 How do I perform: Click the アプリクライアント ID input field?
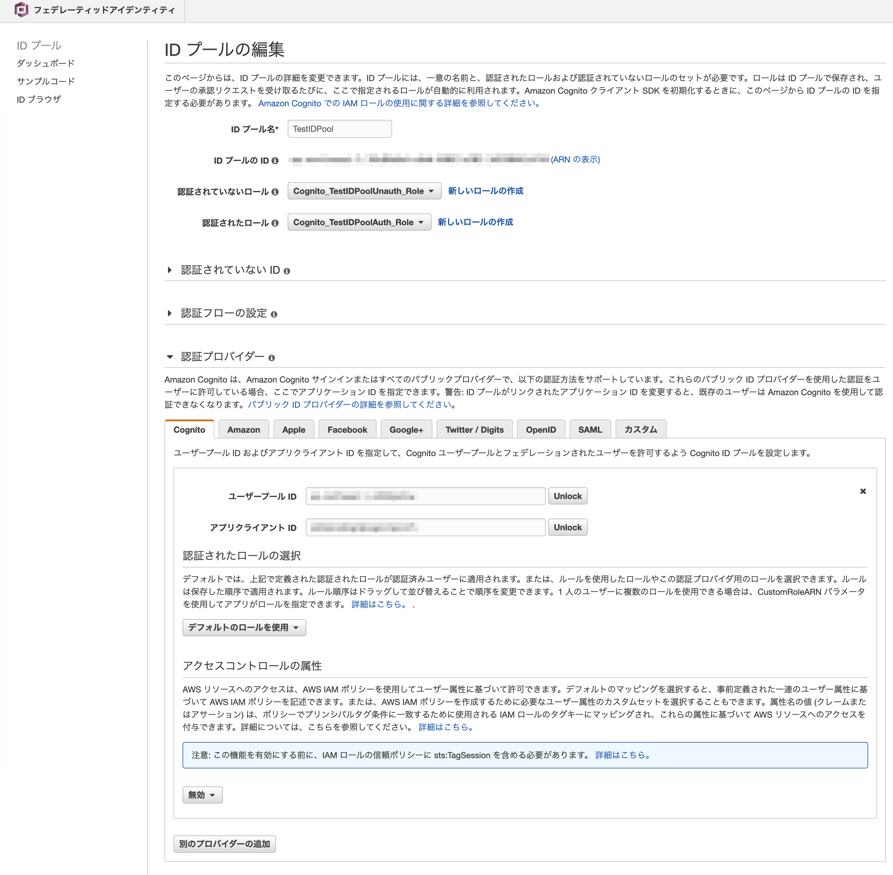click(x=425, y=527)
